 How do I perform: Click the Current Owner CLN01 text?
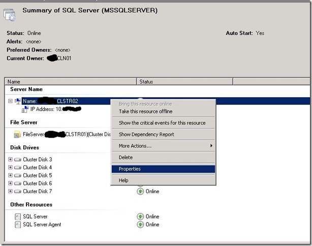coord(39,58)
